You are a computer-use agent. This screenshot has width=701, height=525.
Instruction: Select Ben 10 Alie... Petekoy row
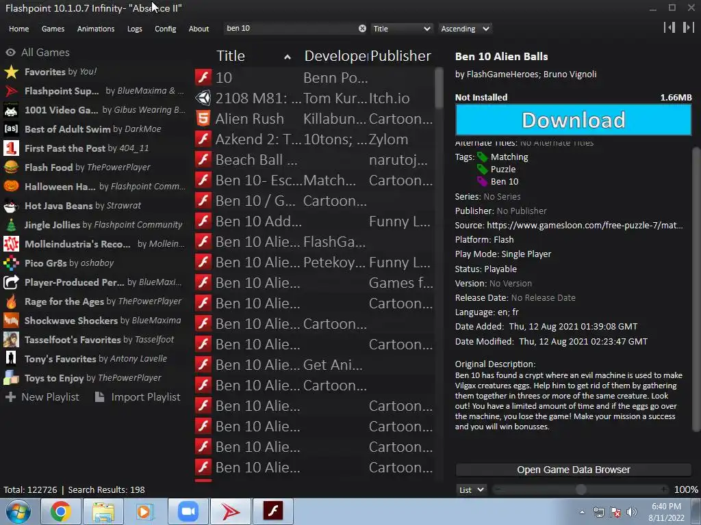click(x=314, y=262)
